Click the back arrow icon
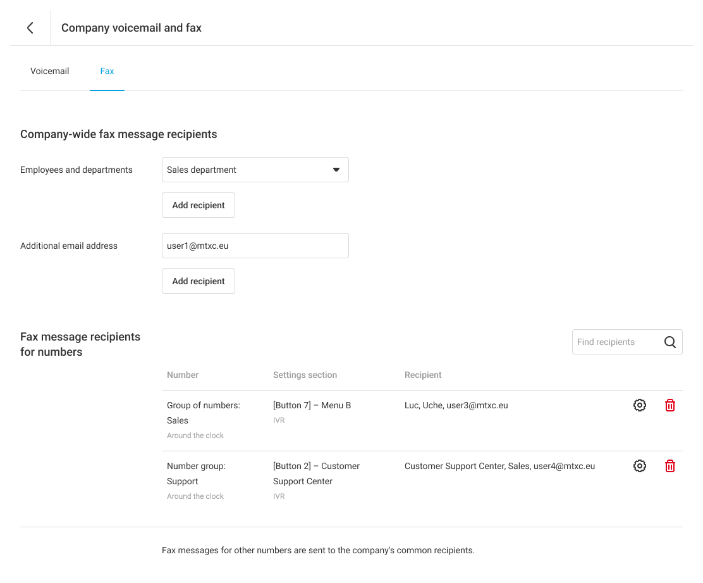The height and width of the screenshot is (583, 703). coord(30,28)
